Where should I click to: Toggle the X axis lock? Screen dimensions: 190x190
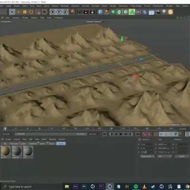[53, 12]
